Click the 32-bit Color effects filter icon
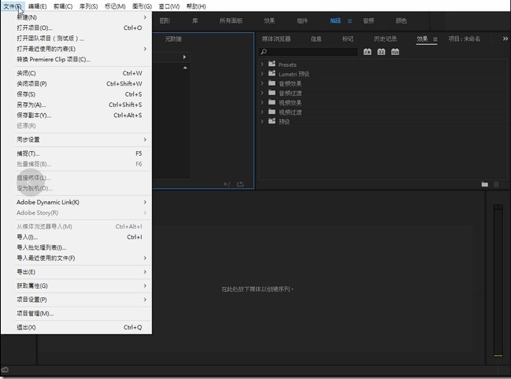Screen dimensions: 511x379 coord(381,52)
